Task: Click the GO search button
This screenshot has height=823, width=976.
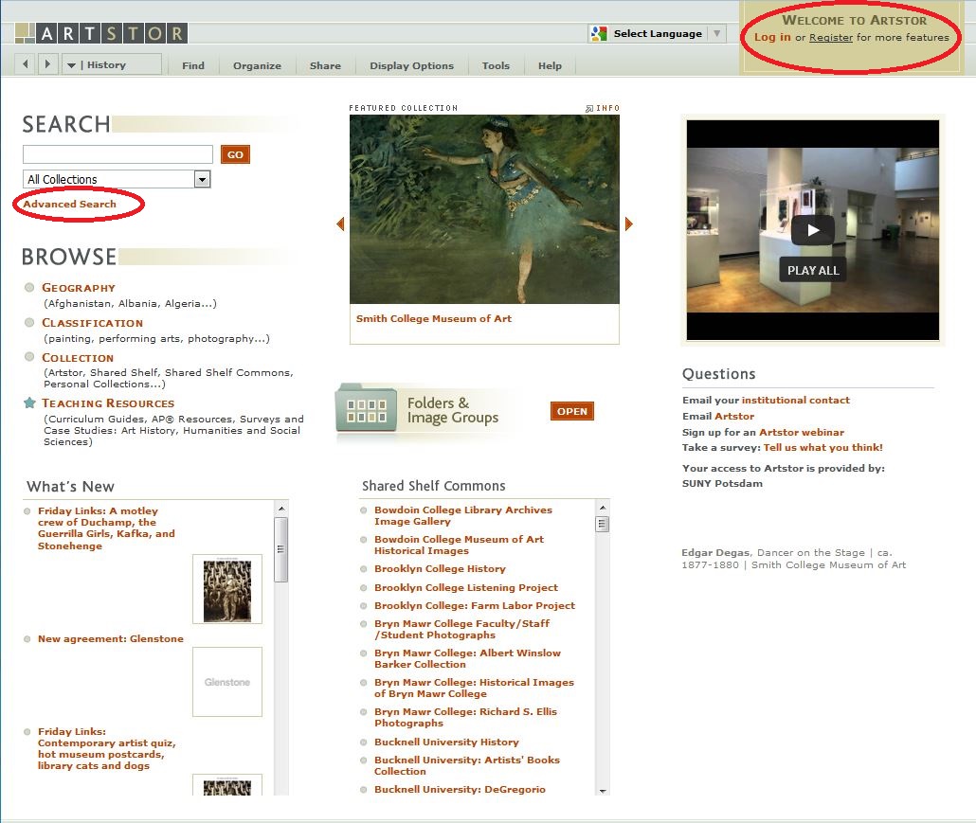Action: (235, 154)
